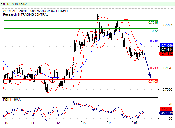This screenshot has height=128, width=175.
Task: Select the 0.713 support level label
Action: pos(154,68)
